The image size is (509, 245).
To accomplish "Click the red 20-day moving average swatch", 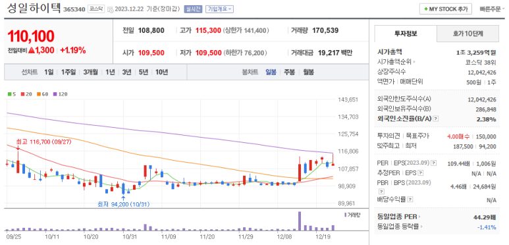I will click(22, 94).
